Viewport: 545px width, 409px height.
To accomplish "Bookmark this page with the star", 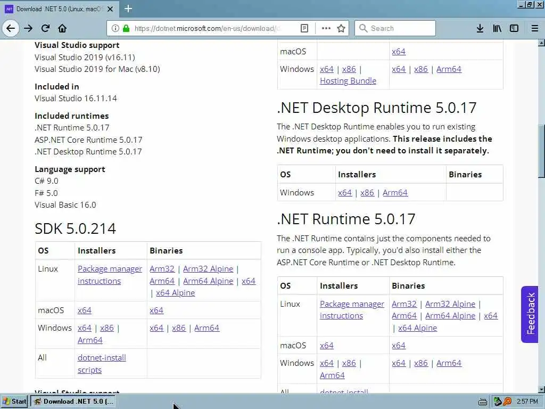I will [x=341, y=28].
